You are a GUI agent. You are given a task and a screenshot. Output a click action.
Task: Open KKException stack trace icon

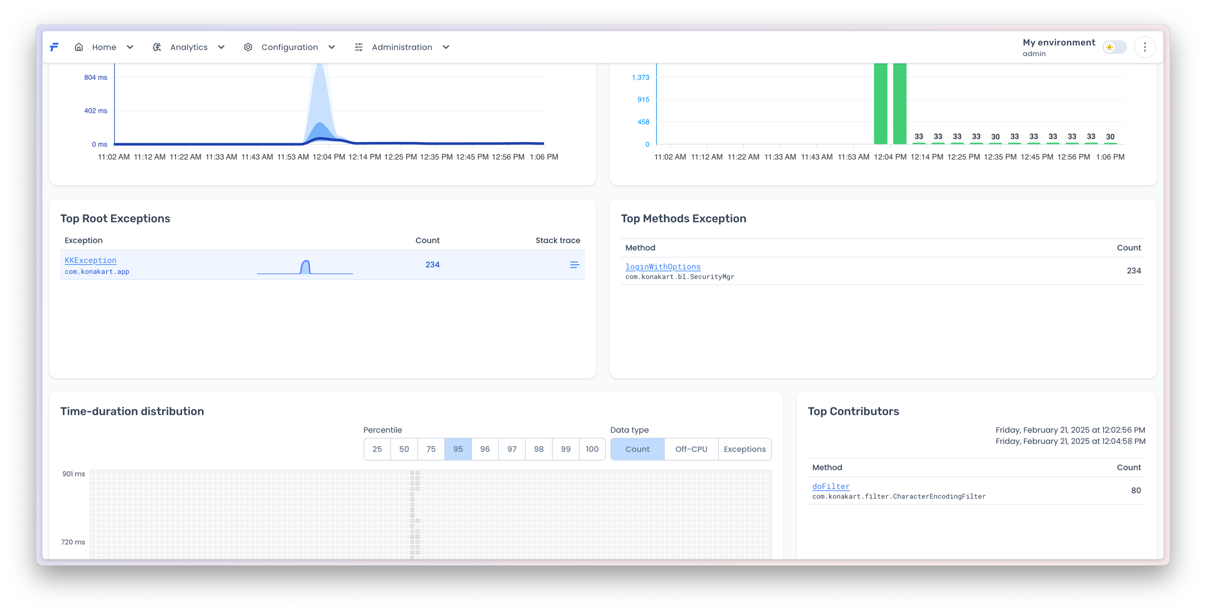point(574,265)
